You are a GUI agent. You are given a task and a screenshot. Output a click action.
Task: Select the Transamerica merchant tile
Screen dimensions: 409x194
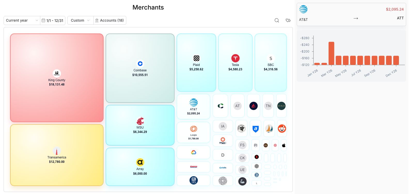57,155
